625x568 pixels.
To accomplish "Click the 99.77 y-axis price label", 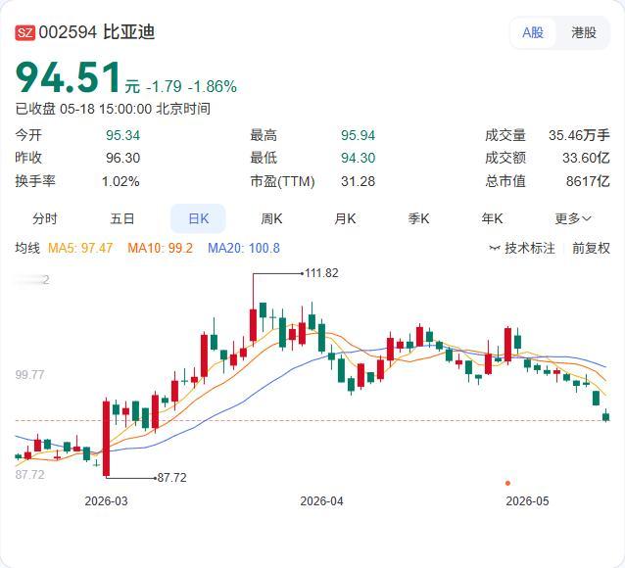I will (x=30, y=375).
